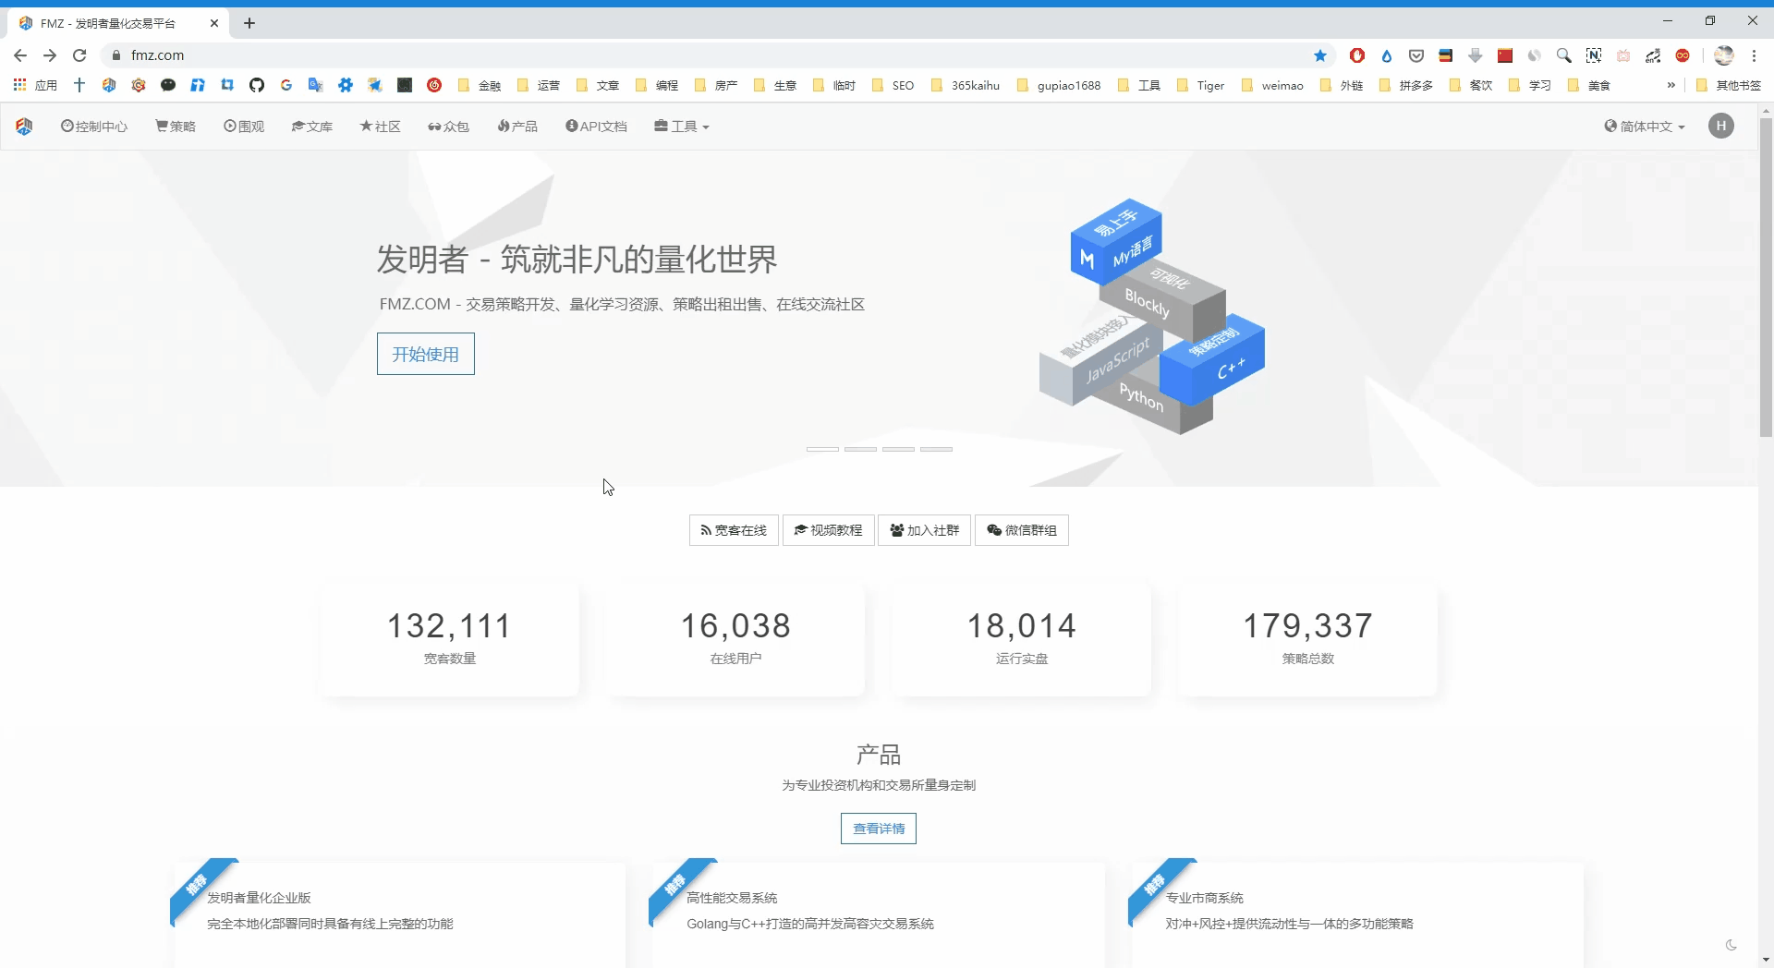This screenshot has height=968, width=1774.
Task: Click the page vertical scrollbar thumb
Action: (x=1766, y=277)
